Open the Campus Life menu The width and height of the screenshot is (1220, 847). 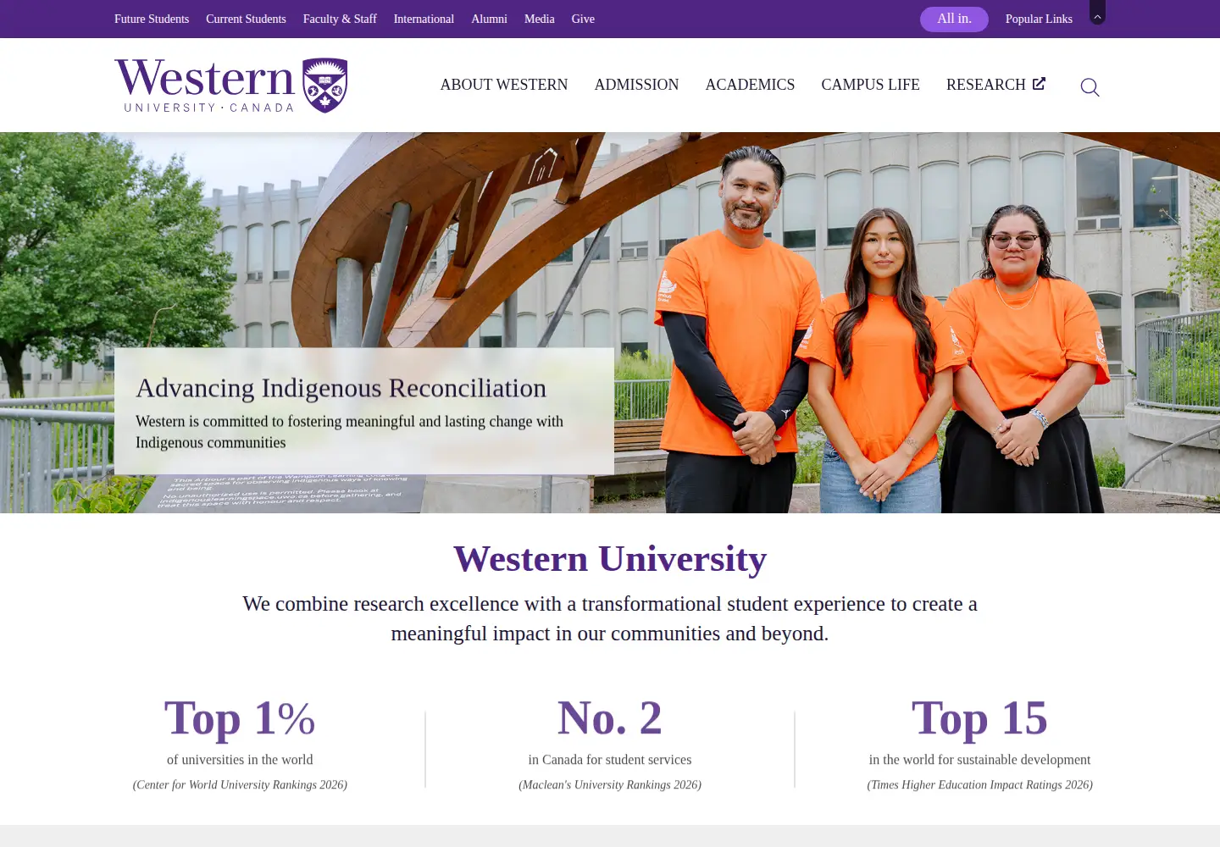[870, 85]
